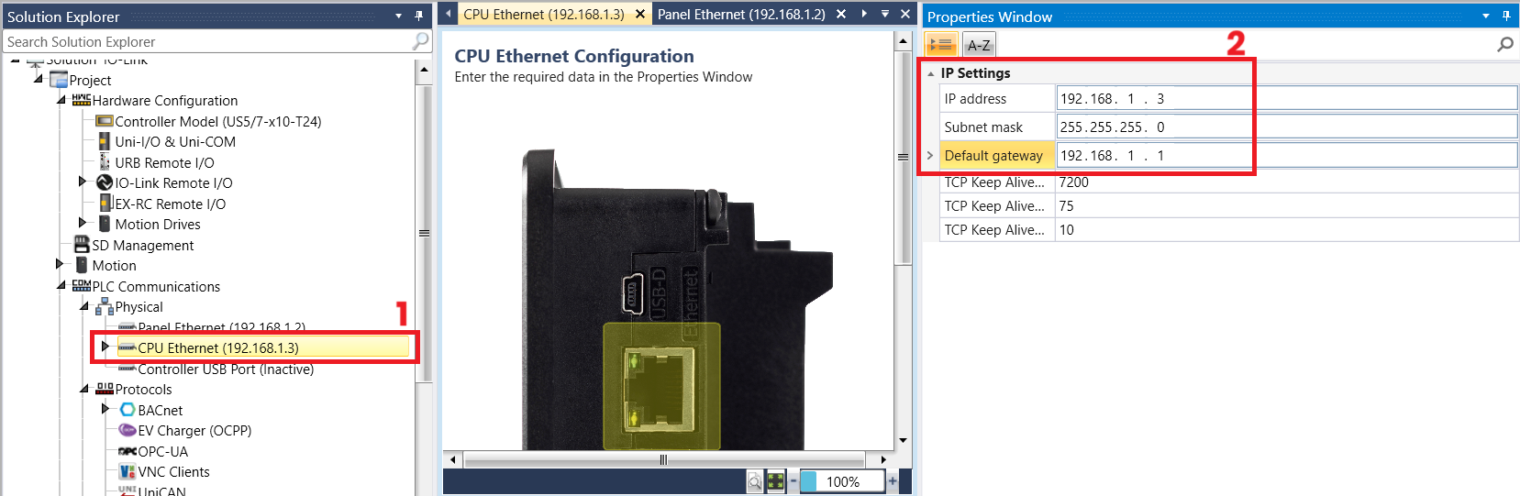Click the zoom-out minus button
This screenshot has height=496, width=1520.
coord(793,480)
